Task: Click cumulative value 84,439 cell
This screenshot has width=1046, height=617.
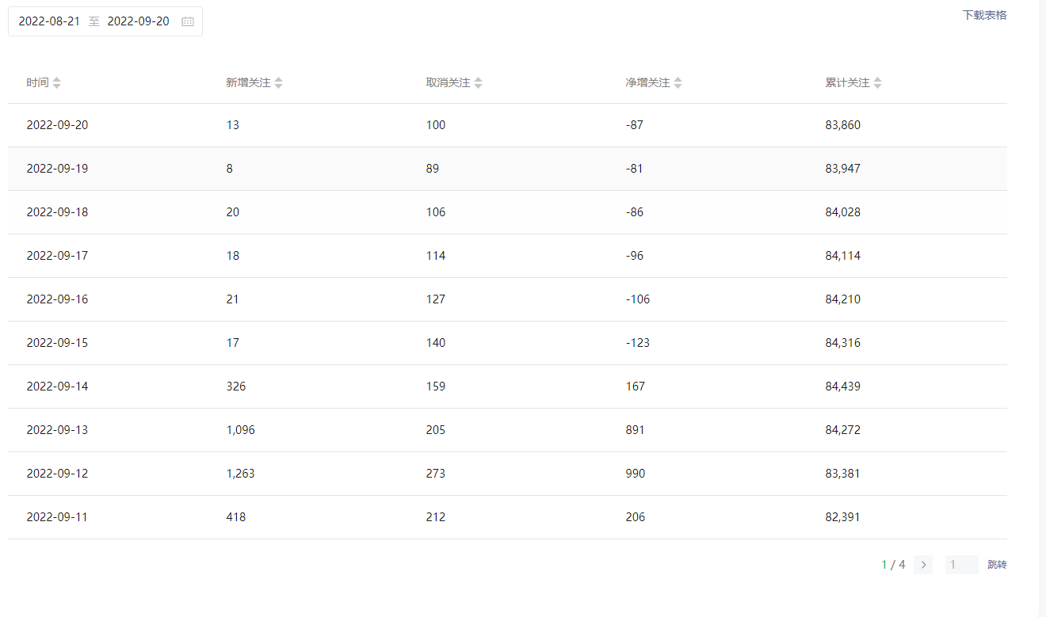Action: (842, 387)
